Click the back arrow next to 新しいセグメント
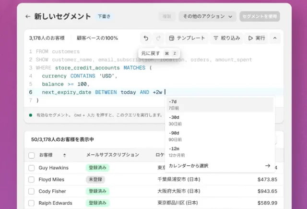The width and height of the screenshot is (307, 209). pyautogui.click(x=28, y=16)
